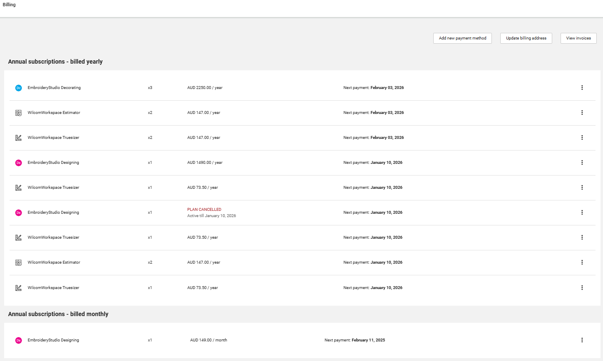
Task: Open the three-dot menu on the Truesizer x2 row
Action: [582, 138]
